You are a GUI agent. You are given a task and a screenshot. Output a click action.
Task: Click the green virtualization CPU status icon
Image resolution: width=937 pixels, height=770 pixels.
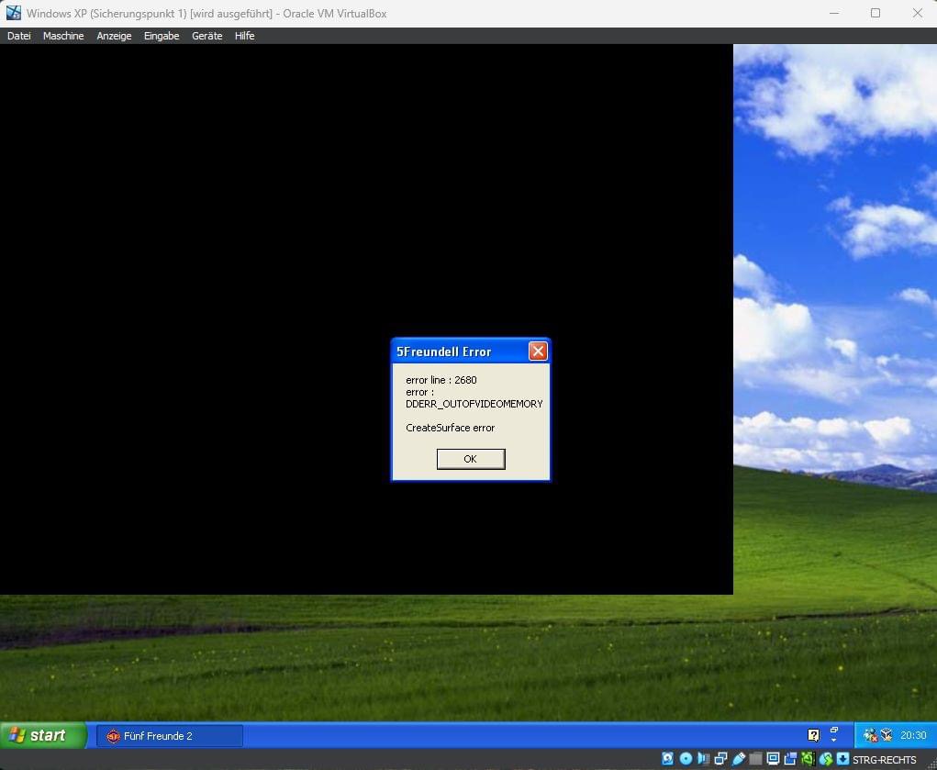click(808, 759)
